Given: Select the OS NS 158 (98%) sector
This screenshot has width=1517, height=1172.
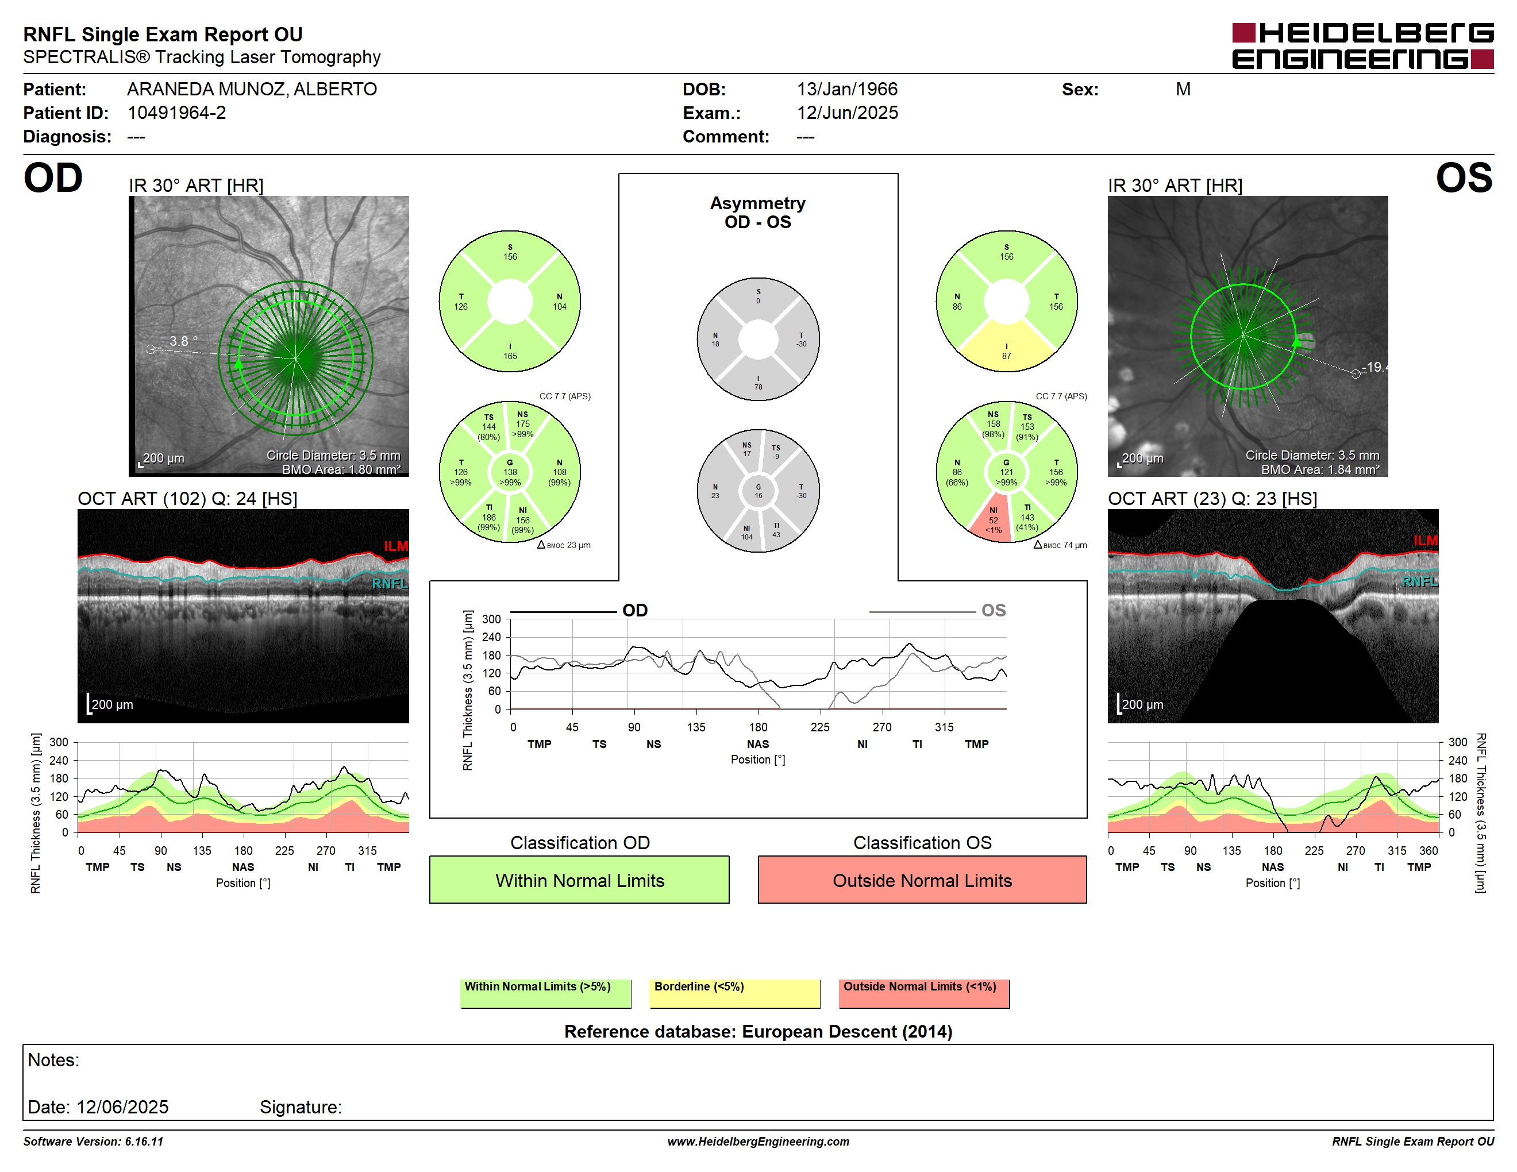Looking at the screenshot, I should [x=994, y=424].
